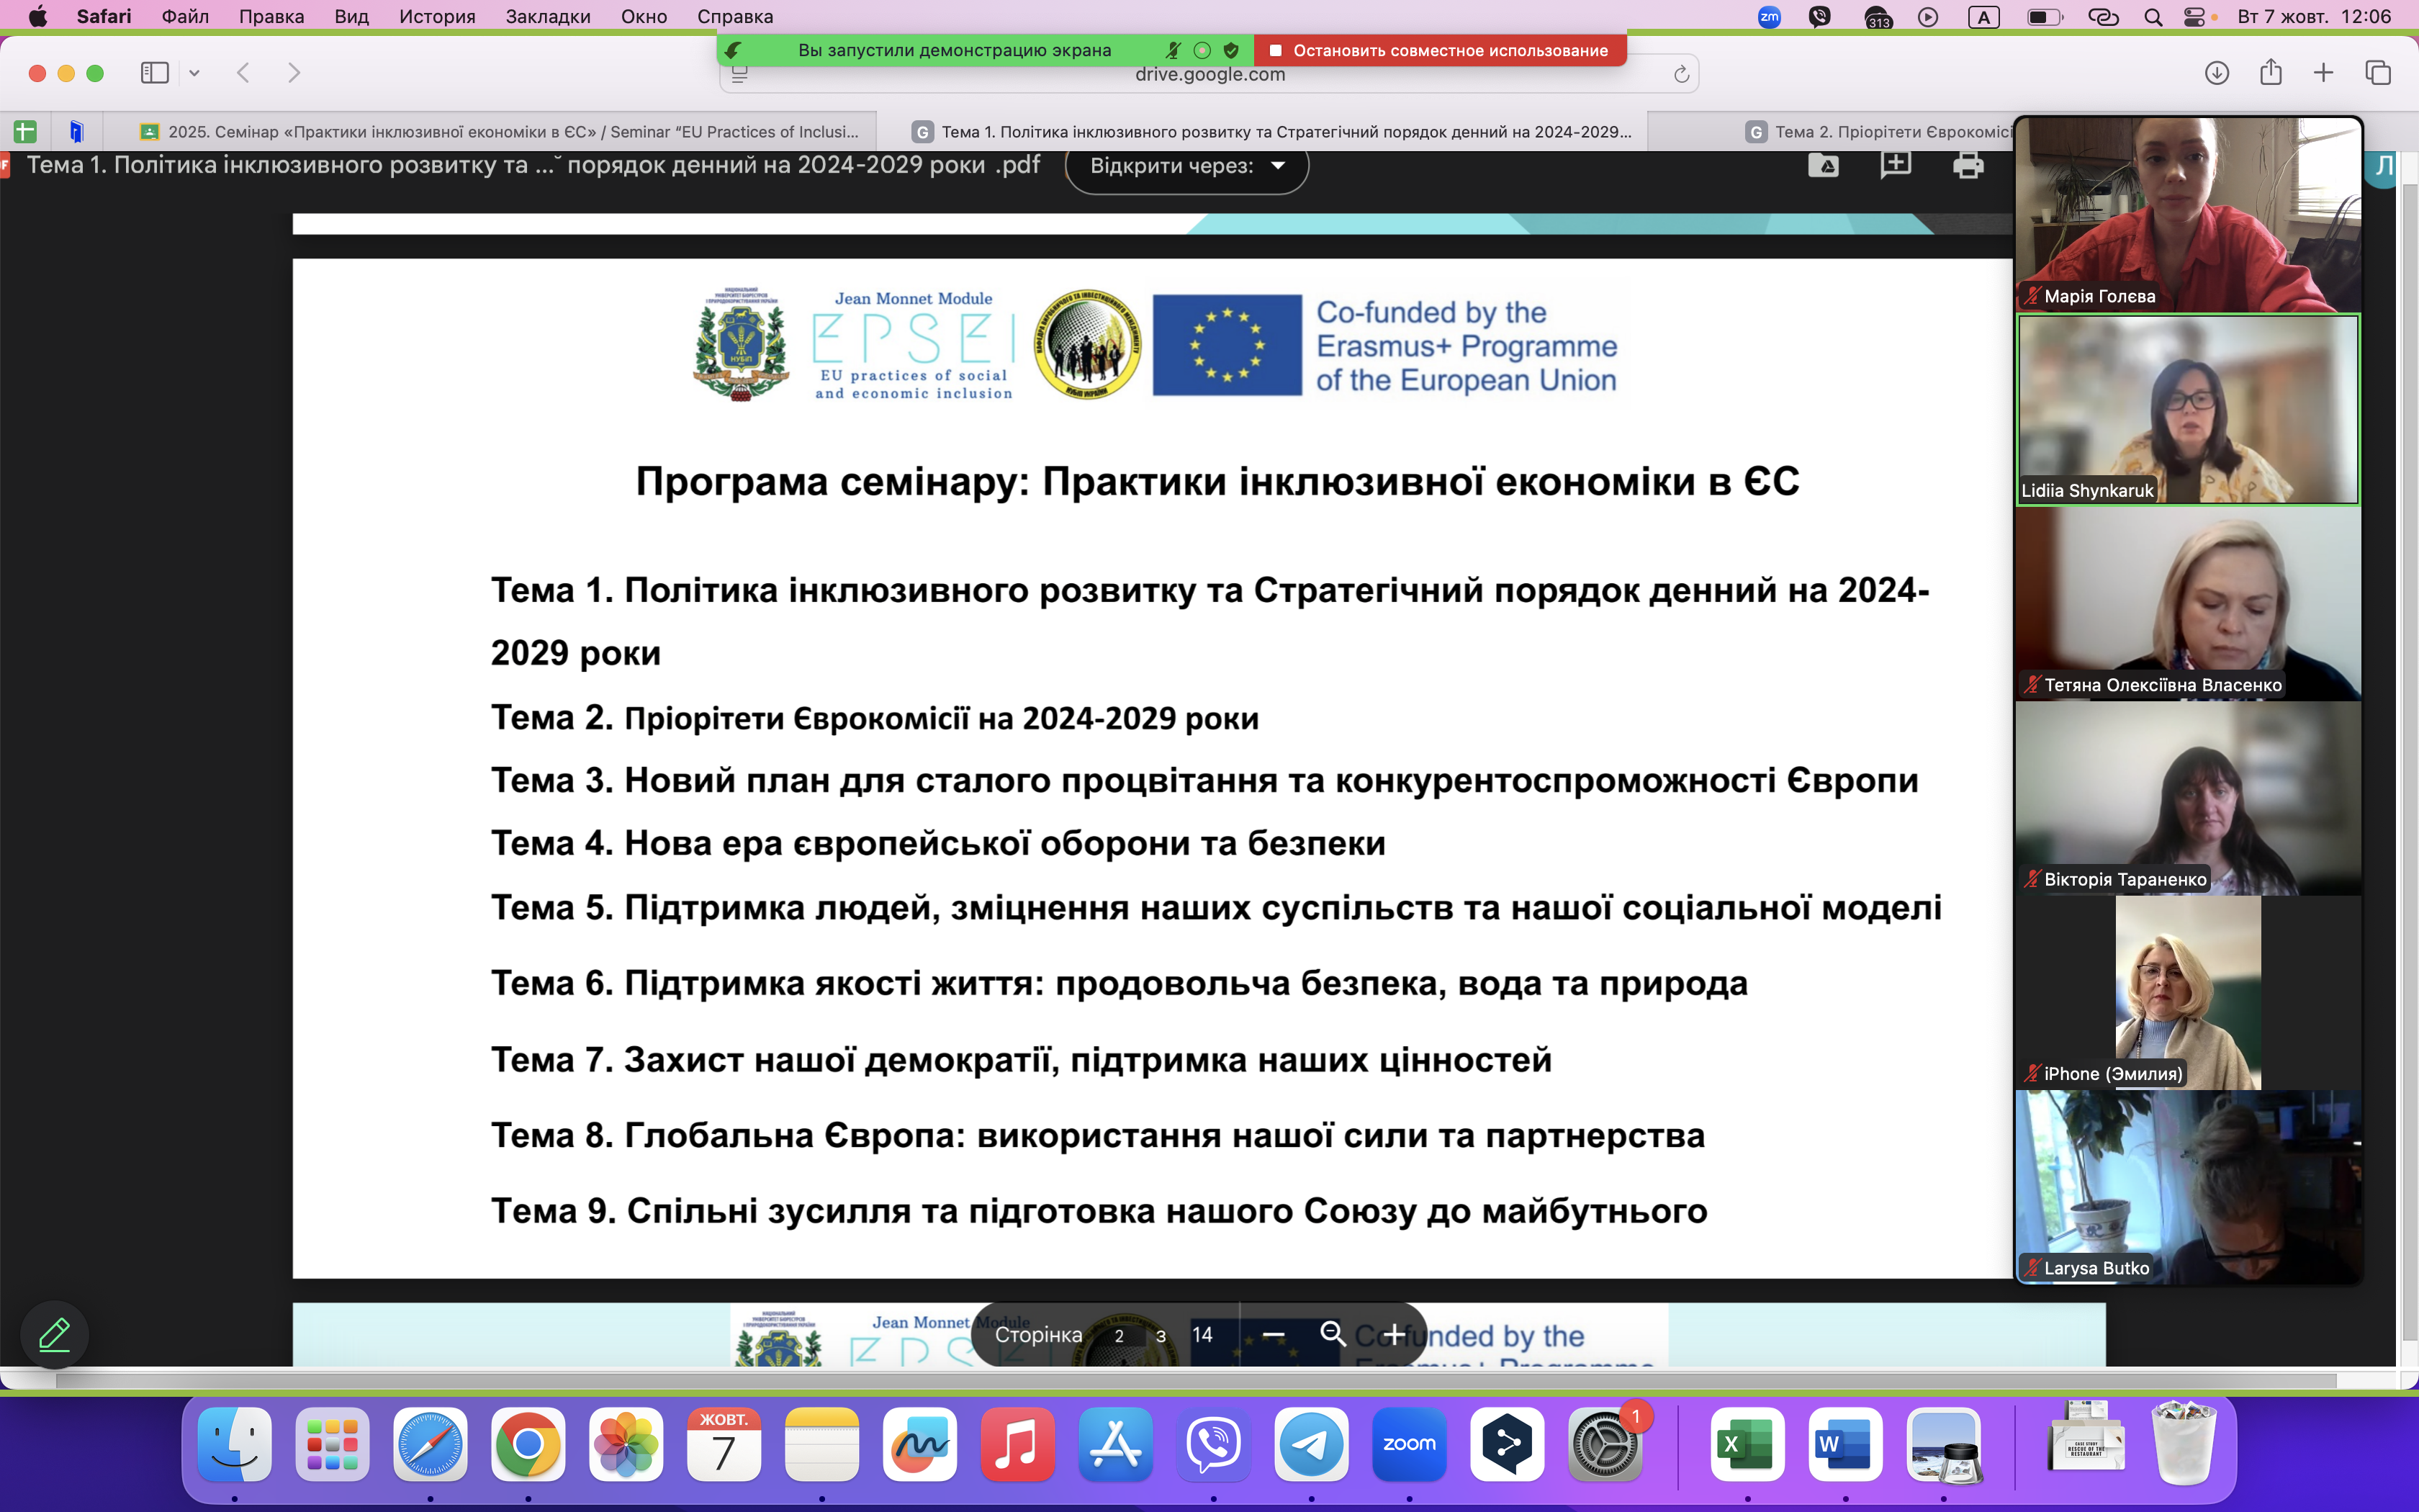Zoom out using the minus icon
Viewport: 2419px width, 1512px height.
pyautogui.click(x=1272, y=1335)
